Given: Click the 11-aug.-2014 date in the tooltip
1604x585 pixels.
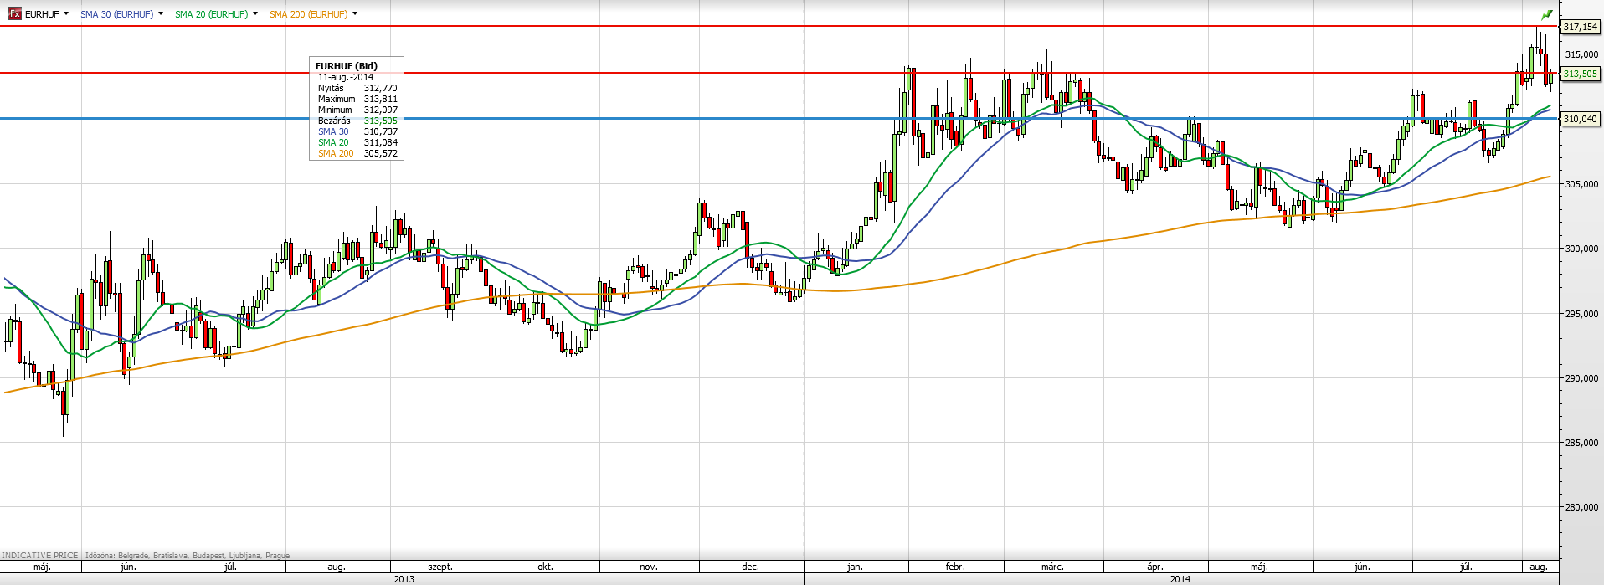Looking at the screenshot, I should [346, 77].
